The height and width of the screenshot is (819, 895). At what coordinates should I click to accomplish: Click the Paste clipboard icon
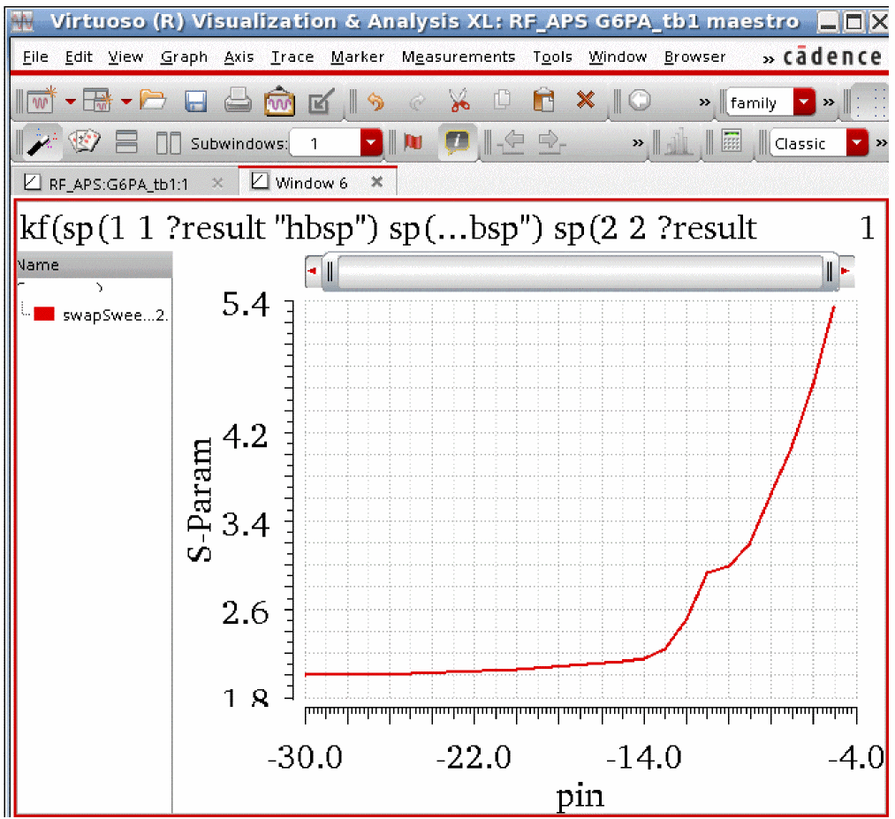pyautogui.click(x=544, y=101)
